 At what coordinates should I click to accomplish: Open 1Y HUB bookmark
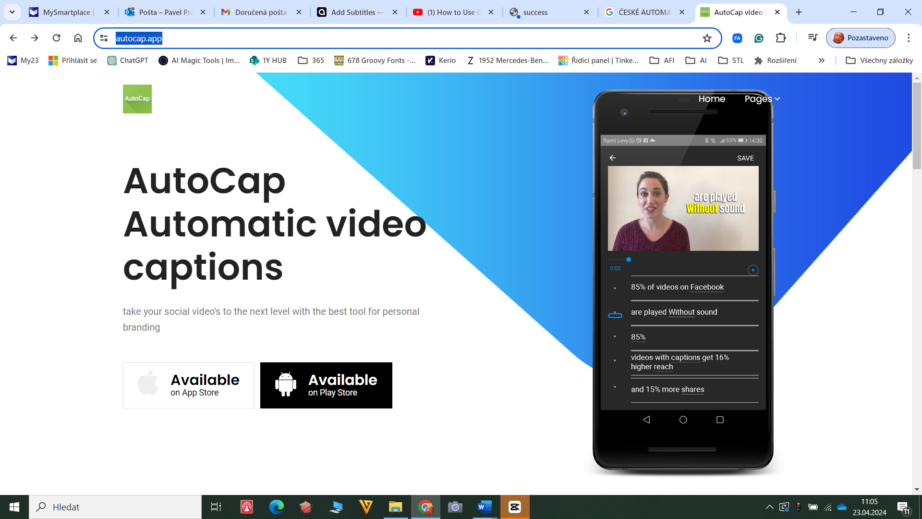pos(268,60)
